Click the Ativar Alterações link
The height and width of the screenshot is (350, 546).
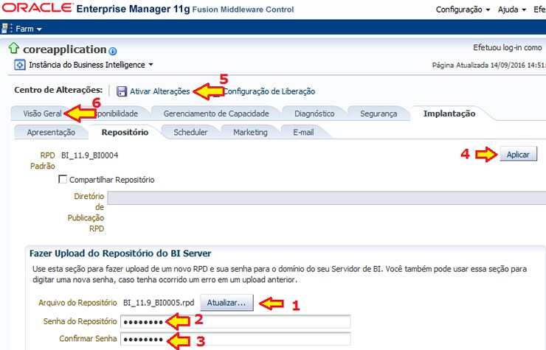pos(160,91)
